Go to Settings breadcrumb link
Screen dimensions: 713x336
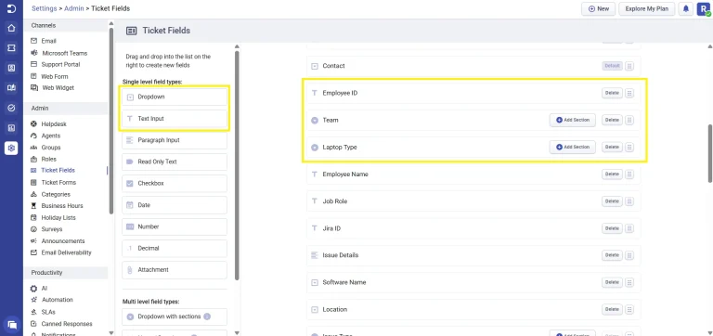click(x=45, y=8)
